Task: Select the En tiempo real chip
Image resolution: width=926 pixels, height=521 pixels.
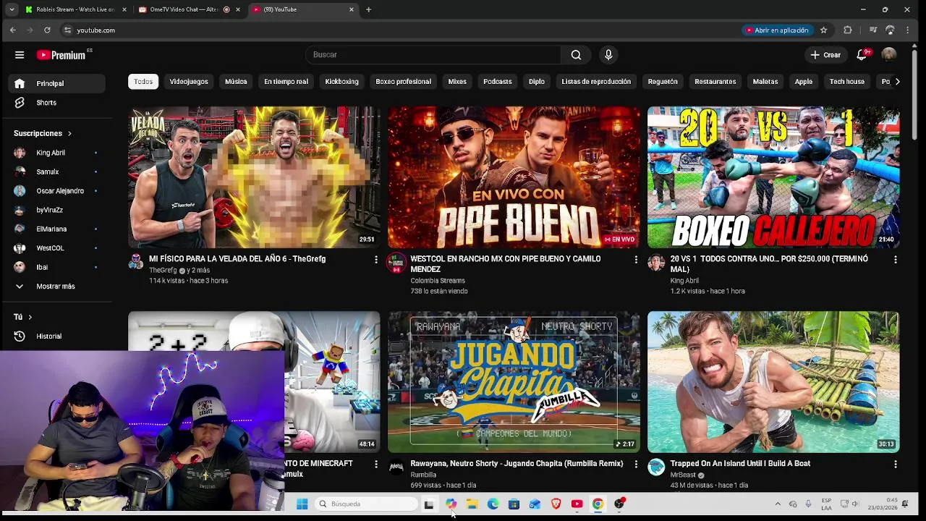Action: click(286, 82)
